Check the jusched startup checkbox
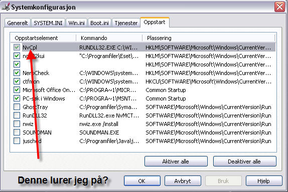This screenshot has width=288, height=192. click(17, 141)
